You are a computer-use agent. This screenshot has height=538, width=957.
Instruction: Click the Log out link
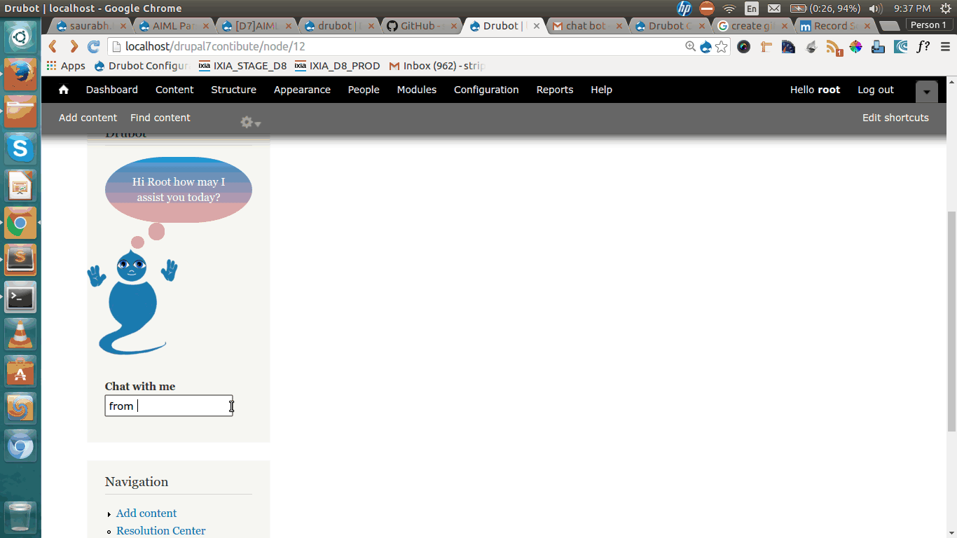(x=876, y=90)
